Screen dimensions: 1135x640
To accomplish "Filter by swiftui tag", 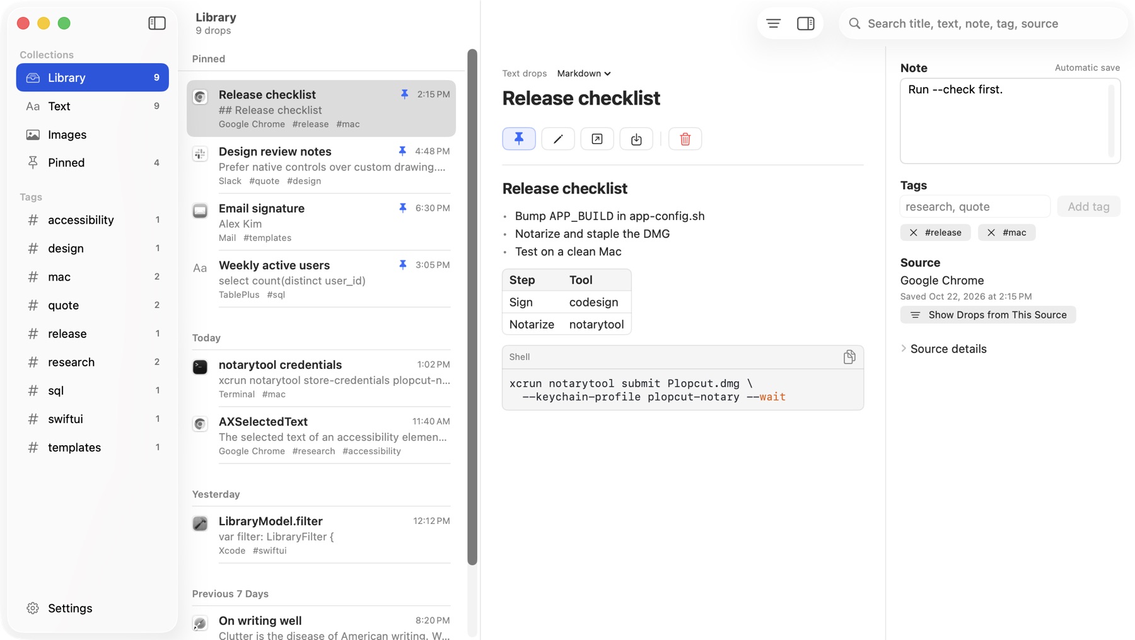I will [x=93, y=419].
